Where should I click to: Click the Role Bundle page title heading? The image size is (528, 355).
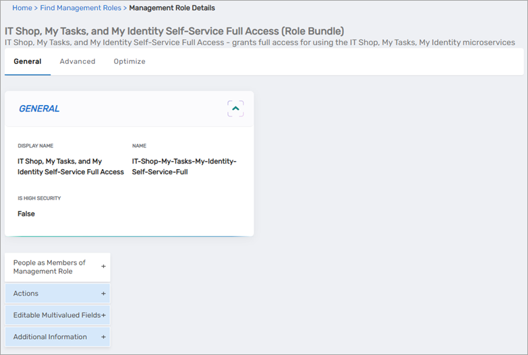[174, 31]
